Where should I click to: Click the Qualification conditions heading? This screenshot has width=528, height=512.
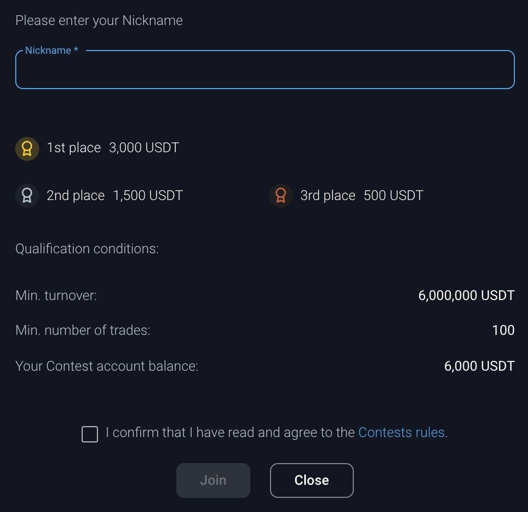click(x=87, y=248)
